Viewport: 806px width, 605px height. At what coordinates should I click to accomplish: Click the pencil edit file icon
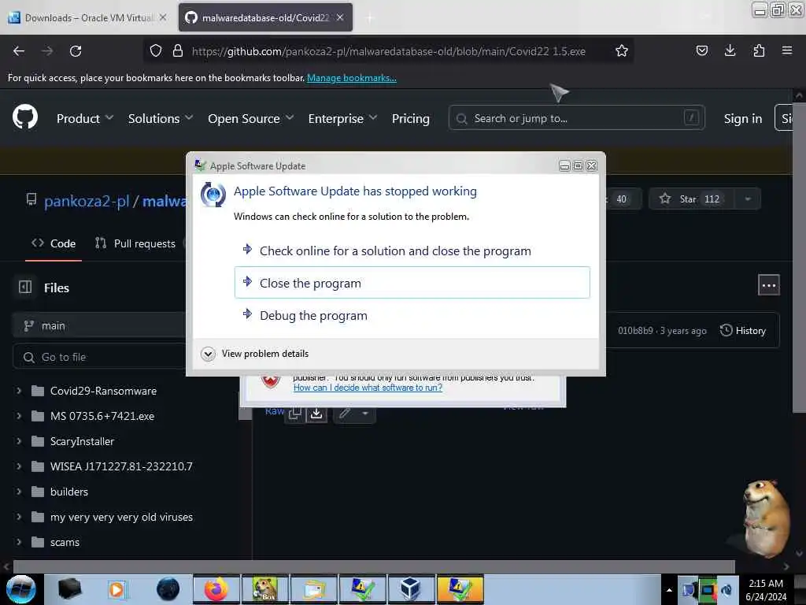point(345,413)
